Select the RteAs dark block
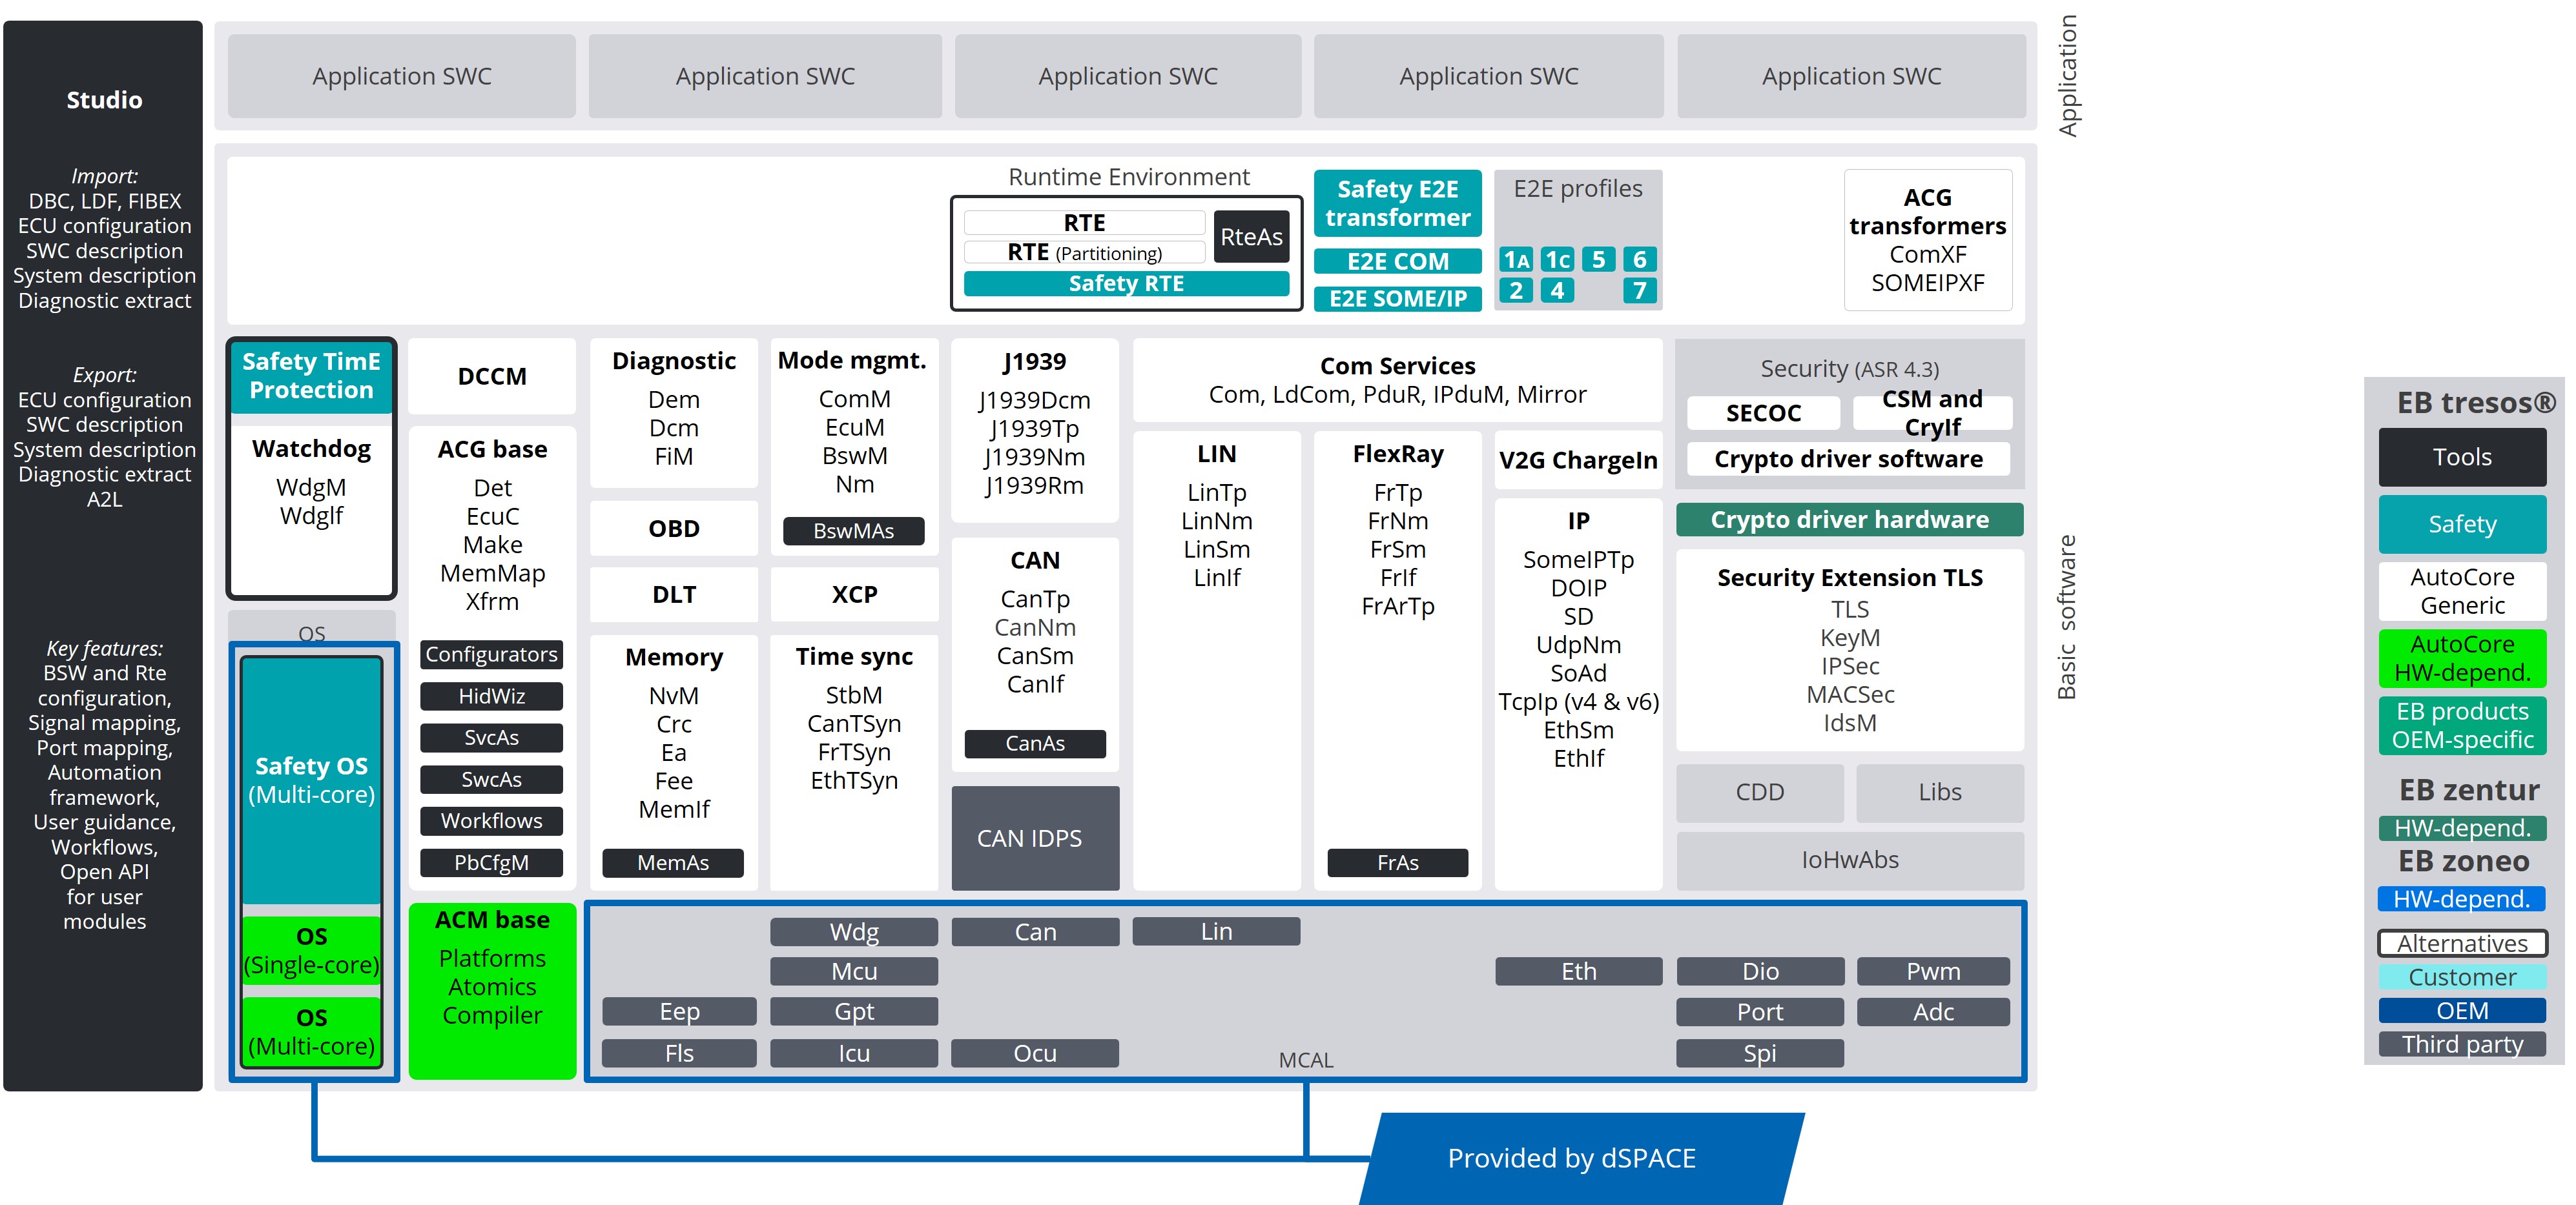The width and height of the screenshot is (2576, 1205). [1251, 237]
